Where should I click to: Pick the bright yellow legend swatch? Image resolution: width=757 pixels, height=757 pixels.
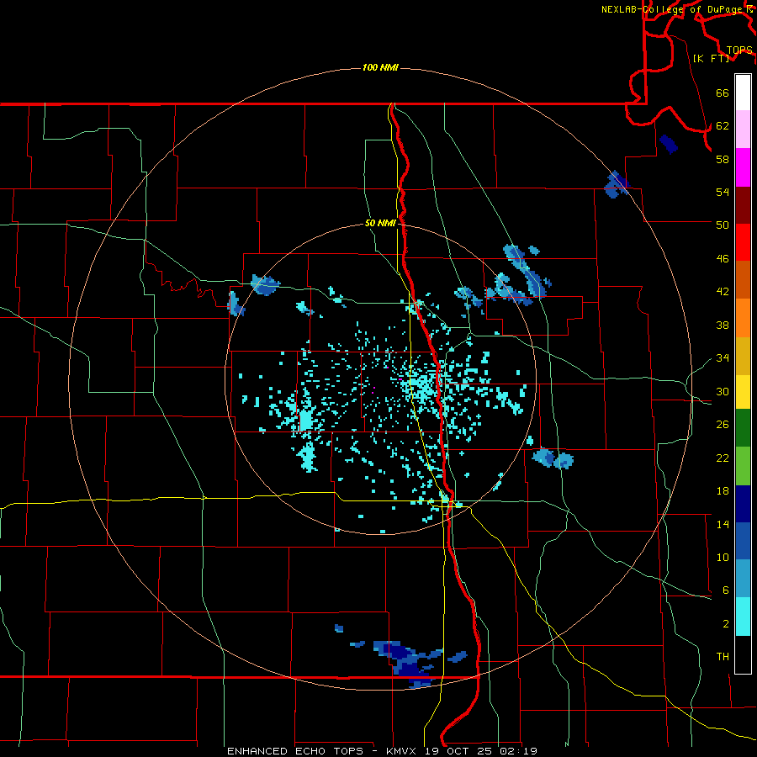pyautogui.click(x=743, y=392)
